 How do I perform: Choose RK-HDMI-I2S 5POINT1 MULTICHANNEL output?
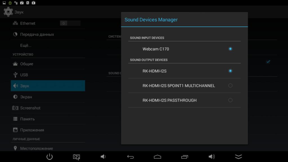pyautogui.click(x=230, y=85)
